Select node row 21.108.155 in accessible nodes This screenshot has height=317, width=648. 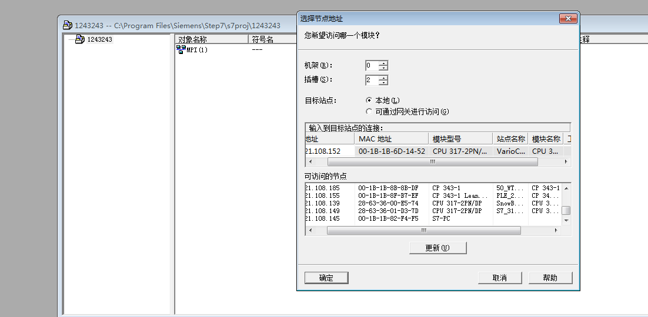pyautogui.click(x=433, y=195)
